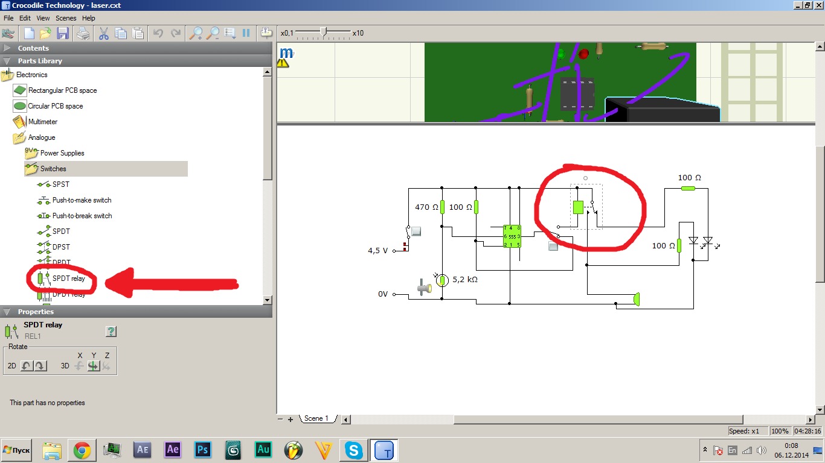Pause the simulation with pause button
825x463 pixels.
[246, 33]
